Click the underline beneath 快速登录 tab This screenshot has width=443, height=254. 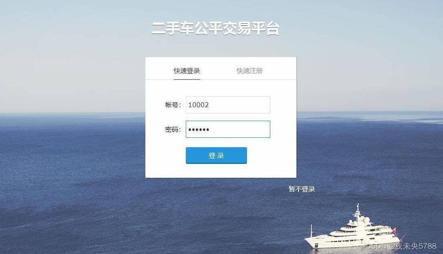(x=187, y=80)
